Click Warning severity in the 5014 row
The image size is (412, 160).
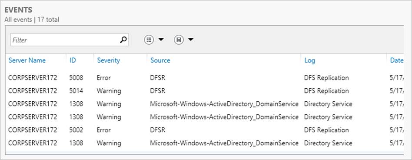109,91
